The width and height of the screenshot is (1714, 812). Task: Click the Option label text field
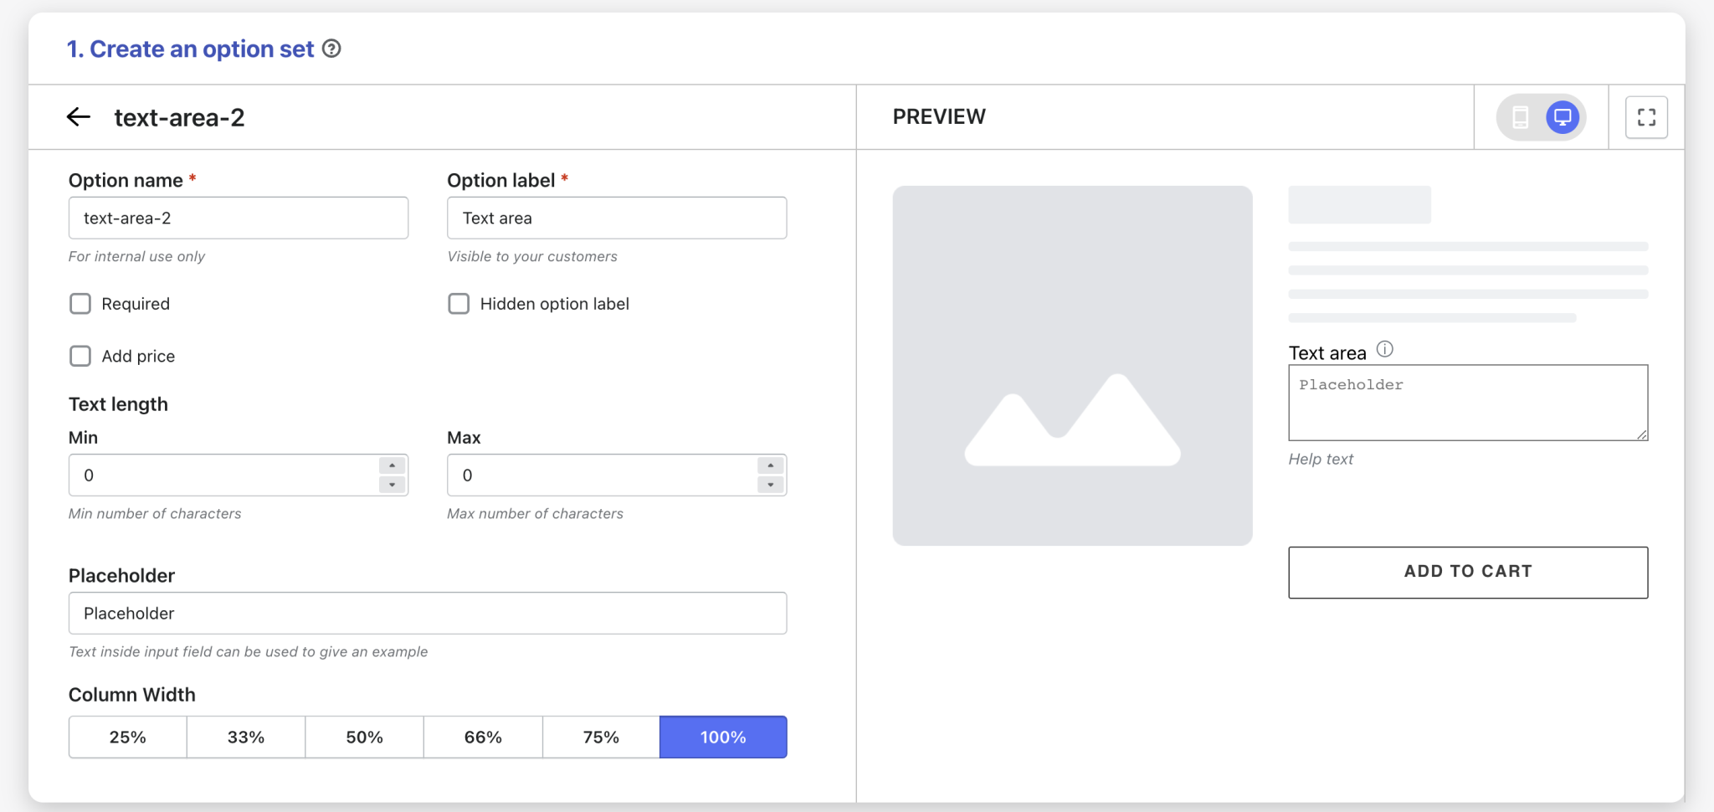[x=617, y=218]
